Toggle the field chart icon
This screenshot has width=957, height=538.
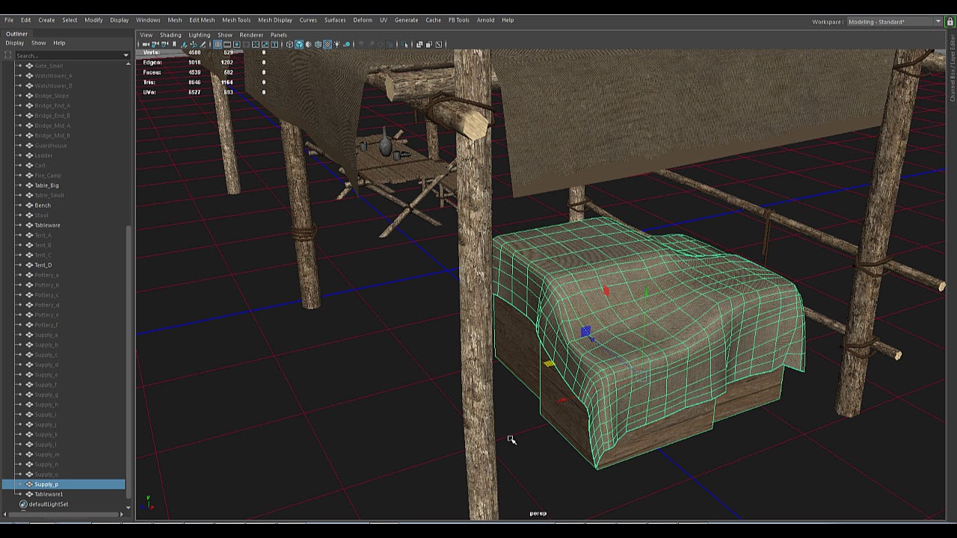[x=255, y=44]
